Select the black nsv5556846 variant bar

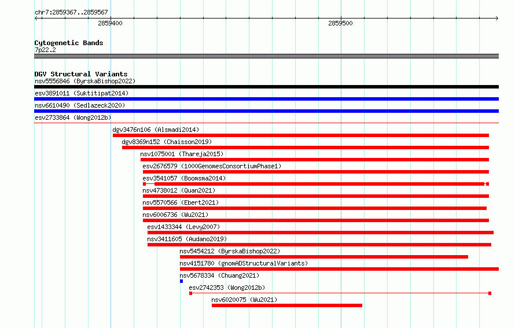click(266, 87)
